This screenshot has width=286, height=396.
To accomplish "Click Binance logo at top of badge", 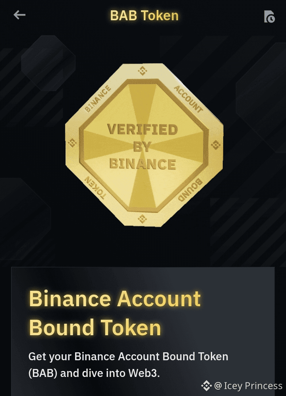I will tap(143, 71).
